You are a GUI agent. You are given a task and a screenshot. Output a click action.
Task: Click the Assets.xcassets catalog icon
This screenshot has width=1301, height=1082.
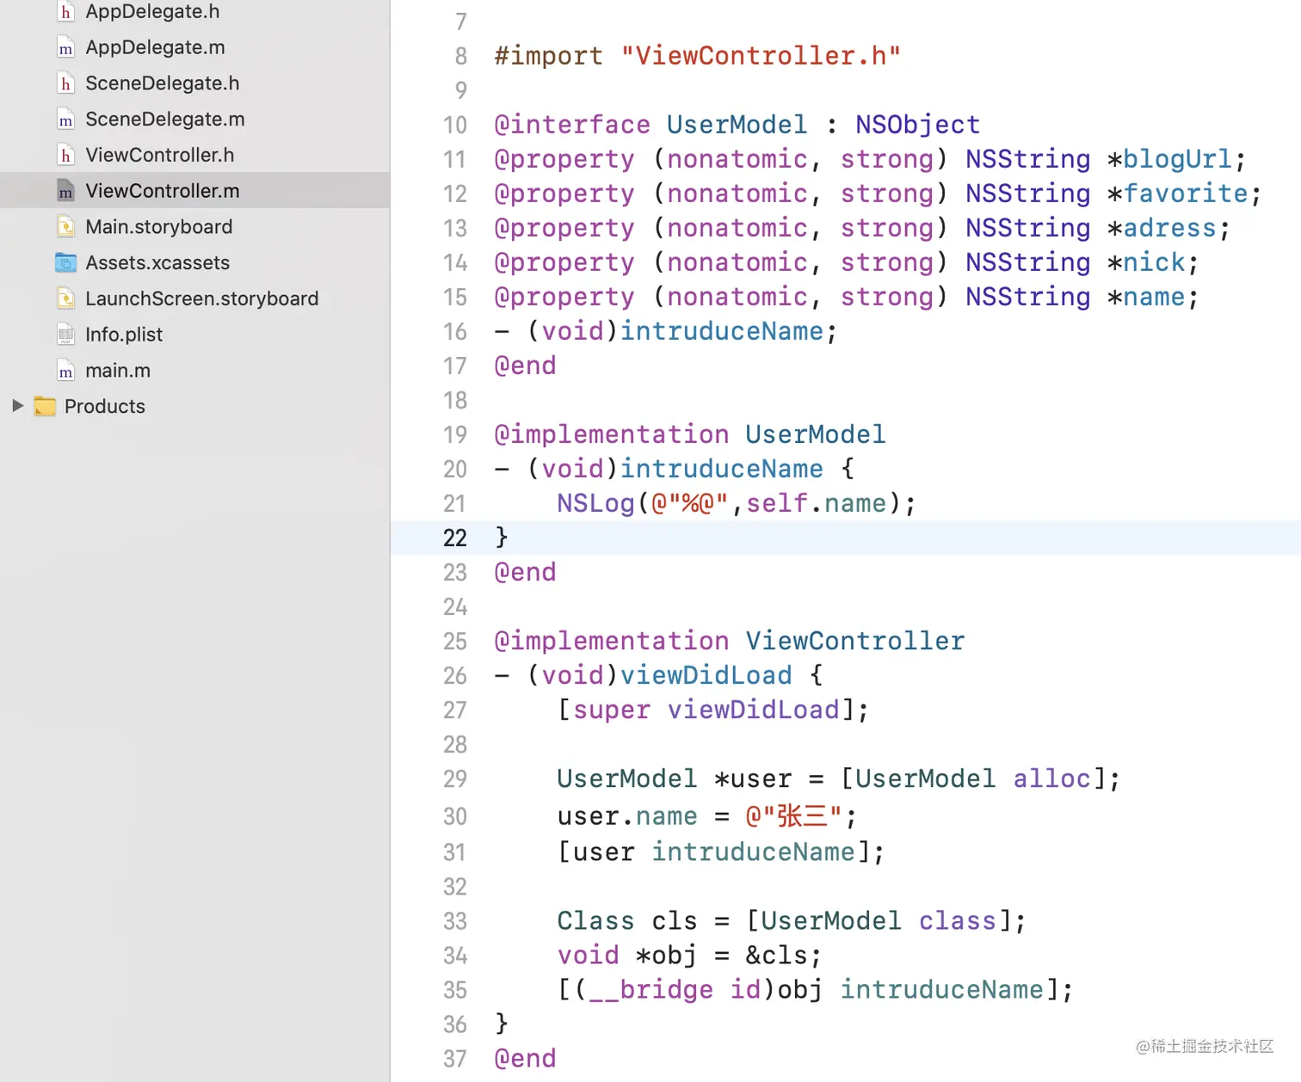[x=65, y=263]
